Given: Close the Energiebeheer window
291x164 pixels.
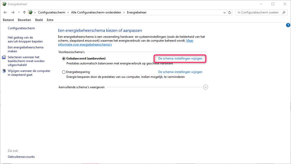Looking at the screenshot, I should point(285,4).
